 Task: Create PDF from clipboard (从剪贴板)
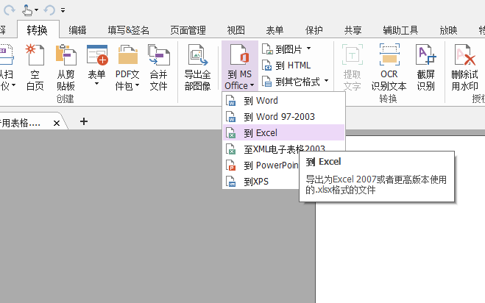point(66,68)
